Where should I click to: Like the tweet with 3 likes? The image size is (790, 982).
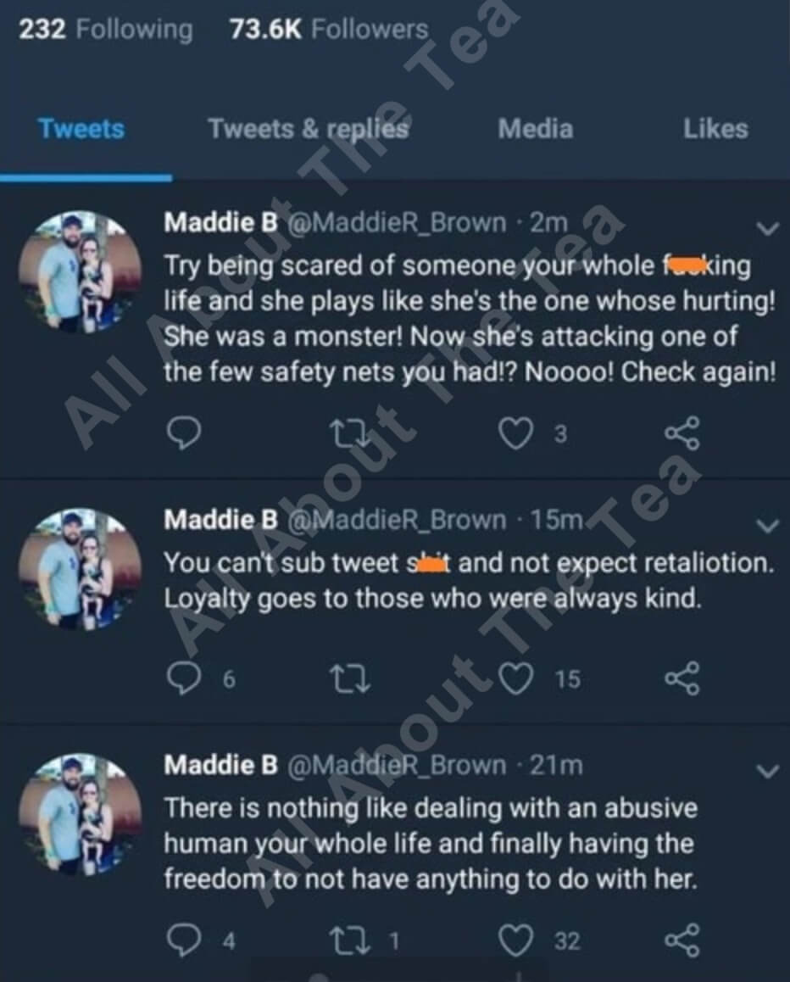click(513, 434)
